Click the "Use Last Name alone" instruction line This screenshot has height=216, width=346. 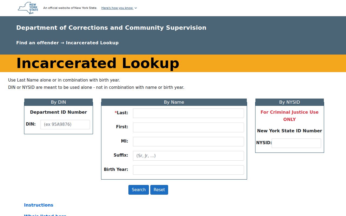tap(64, 80)
